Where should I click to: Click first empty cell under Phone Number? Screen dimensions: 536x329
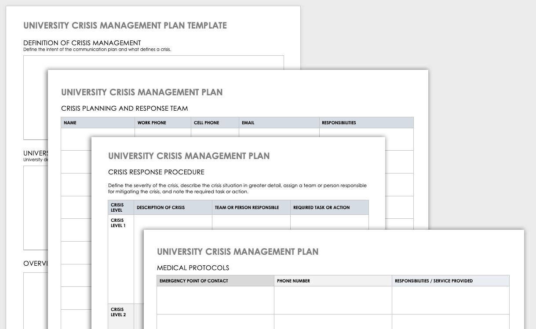point(333,300)
